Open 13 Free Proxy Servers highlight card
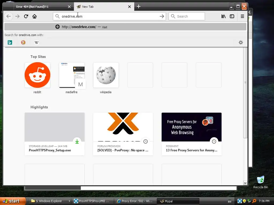Image resolution: width=274 pixels, height=205 pixels. (192, 134)
